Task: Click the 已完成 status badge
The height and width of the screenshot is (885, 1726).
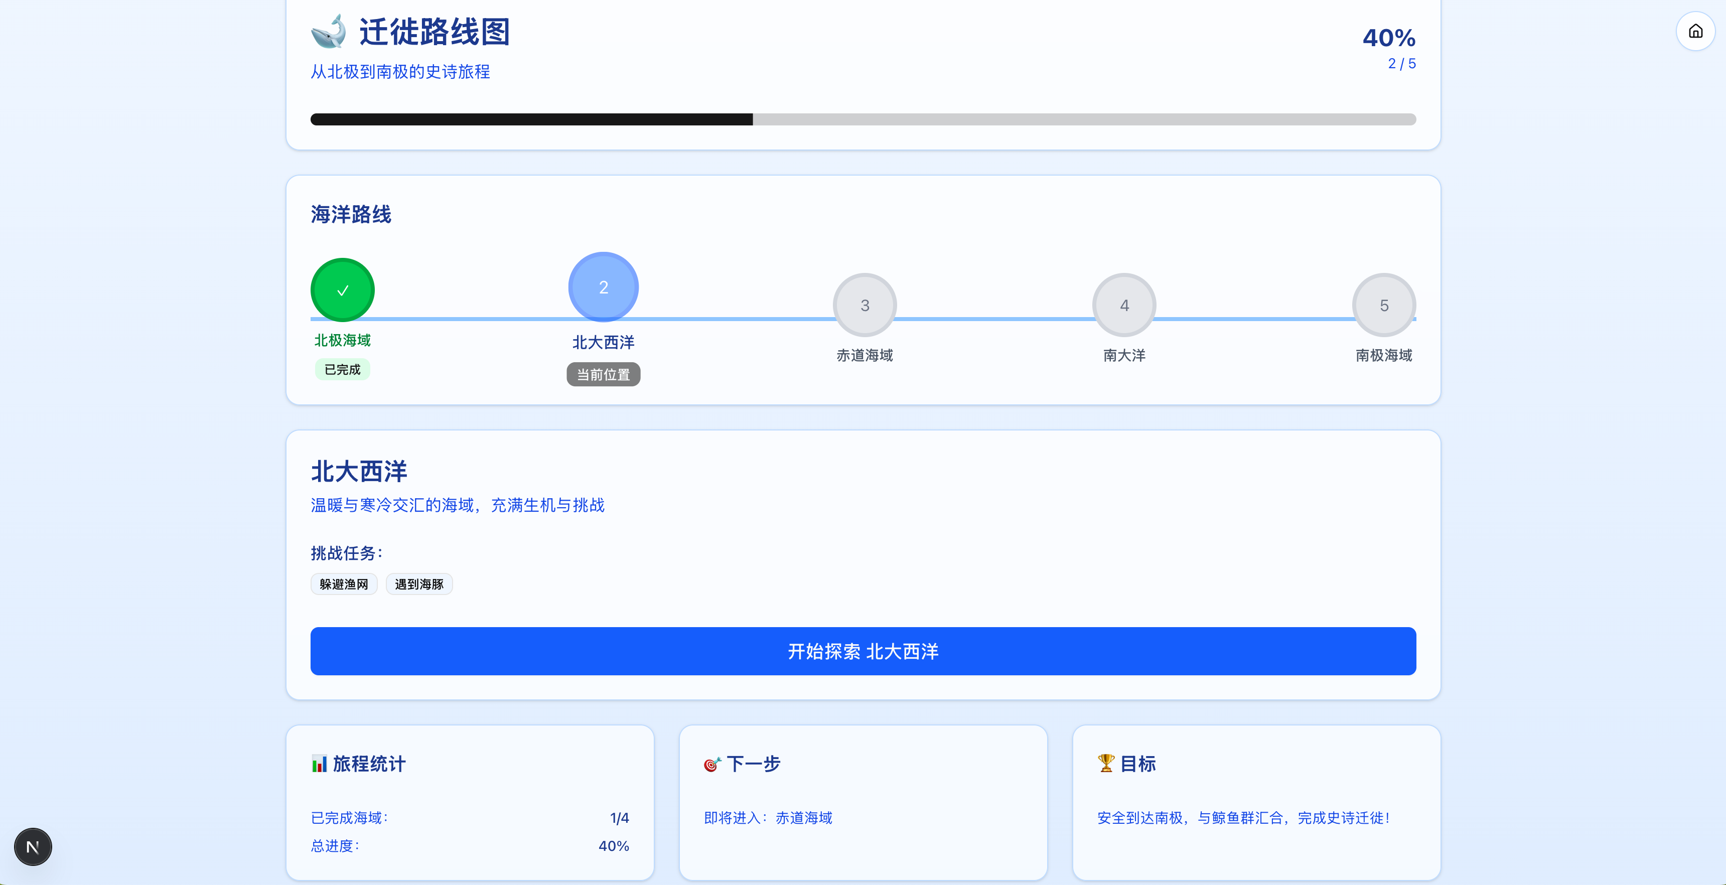Action: (x=342, y=370)
